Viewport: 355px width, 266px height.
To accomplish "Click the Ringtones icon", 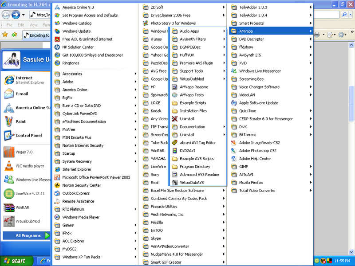I will pyautogui.click(x=57, y=63).
